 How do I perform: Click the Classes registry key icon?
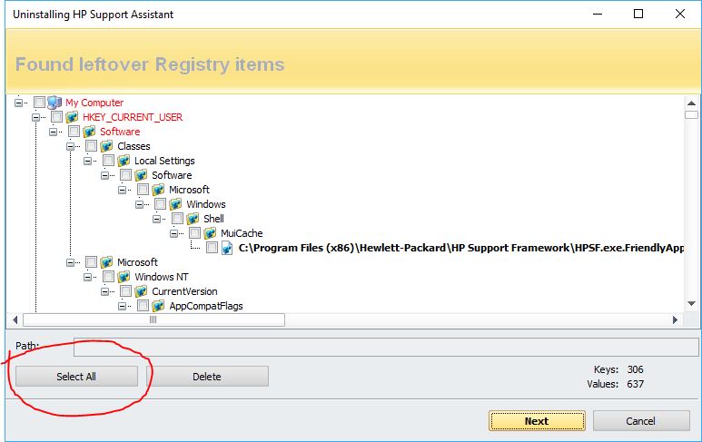106,146
